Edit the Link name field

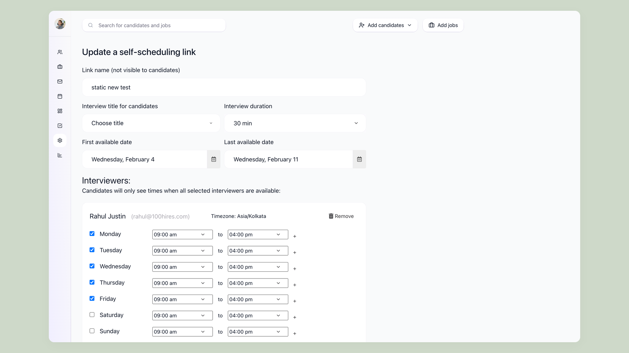click(x=224, y=87)
